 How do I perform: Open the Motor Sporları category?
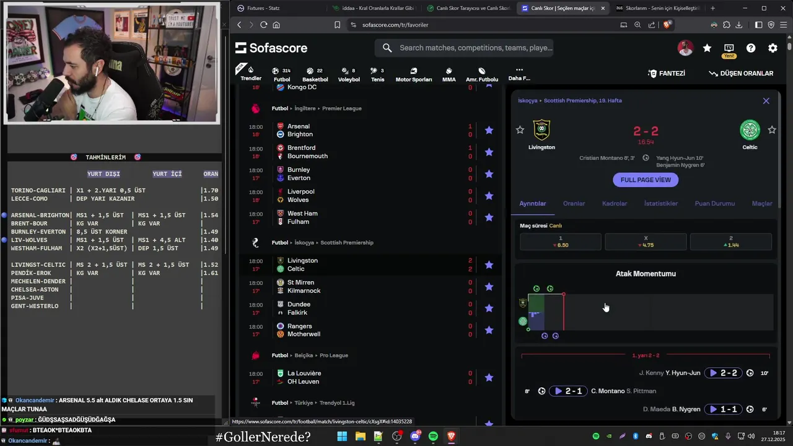click(x=413, y=74)
